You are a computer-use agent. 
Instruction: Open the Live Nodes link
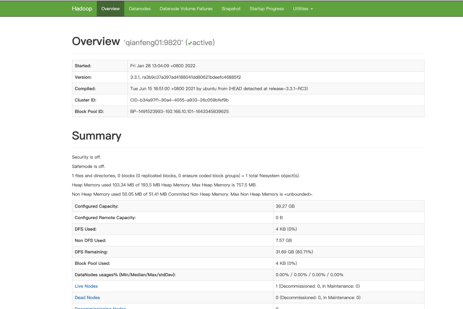point(86,286)
